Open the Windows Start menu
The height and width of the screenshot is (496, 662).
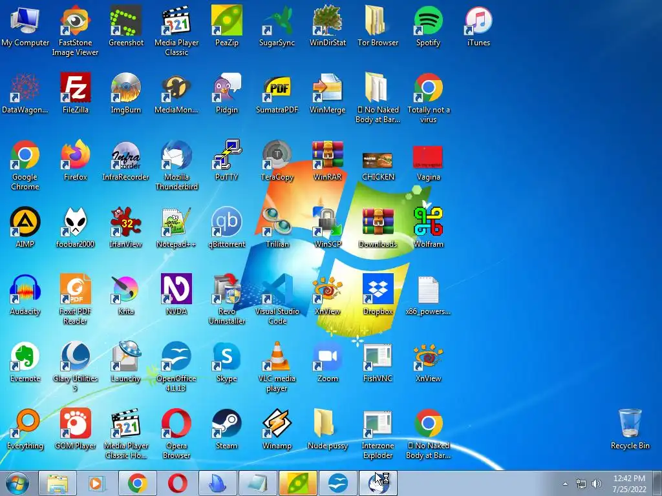17,483
